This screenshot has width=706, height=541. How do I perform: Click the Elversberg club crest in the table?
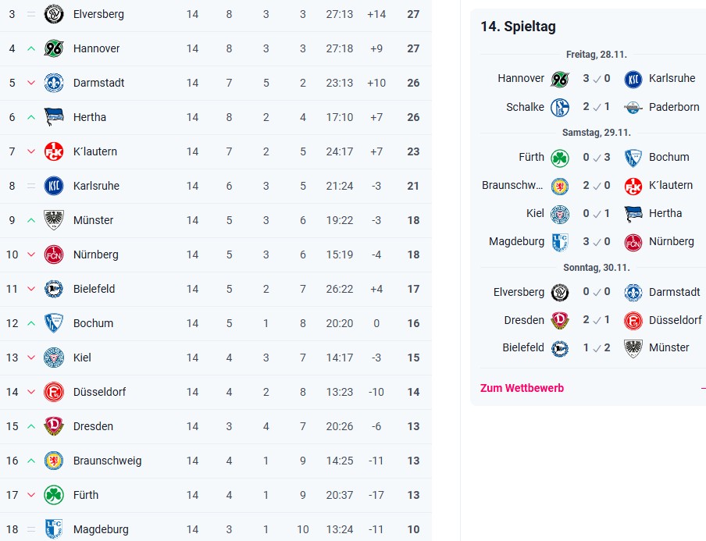coord(54,14)
